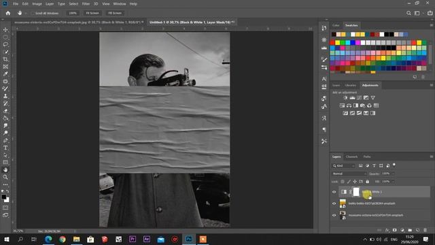Select the Horizontal Type tool
The height and width of the screenshot is (245, 435).
(5, 148)
